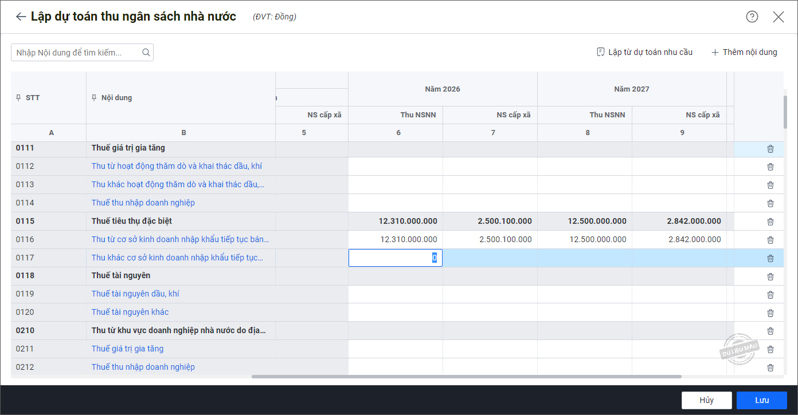Delete row 0115 using trash icon

[770, 222]
